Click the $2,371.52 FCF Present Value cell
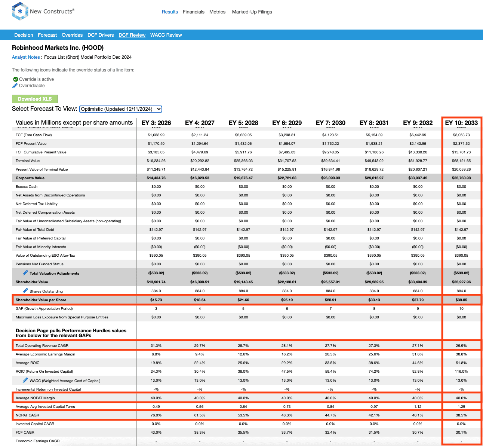The image size is (483, 446). pyautogui.click(x=461, y=144)
